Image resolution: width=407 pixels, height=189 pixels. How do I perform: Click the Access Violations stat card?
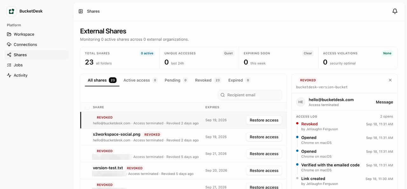click(358, 58)
